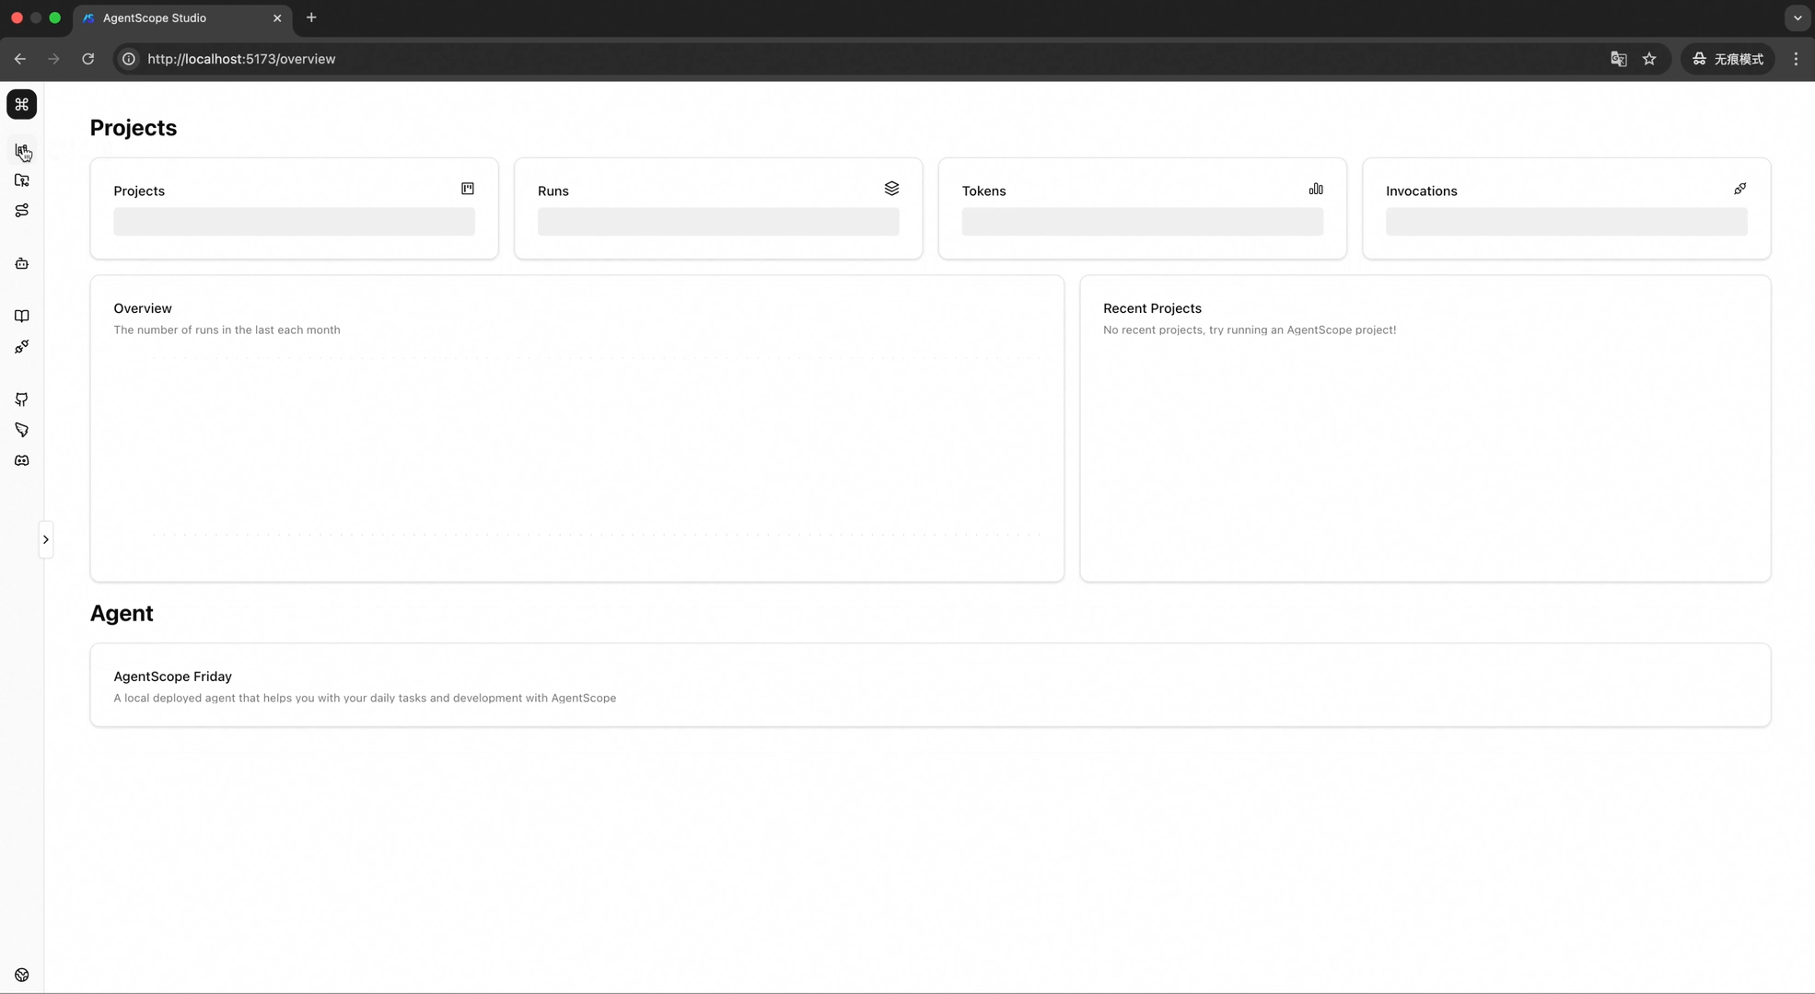This screenshot has width=1815, height=994.
Task: Open the workflow runs icon in sidebar
Action: click(21, 210)
